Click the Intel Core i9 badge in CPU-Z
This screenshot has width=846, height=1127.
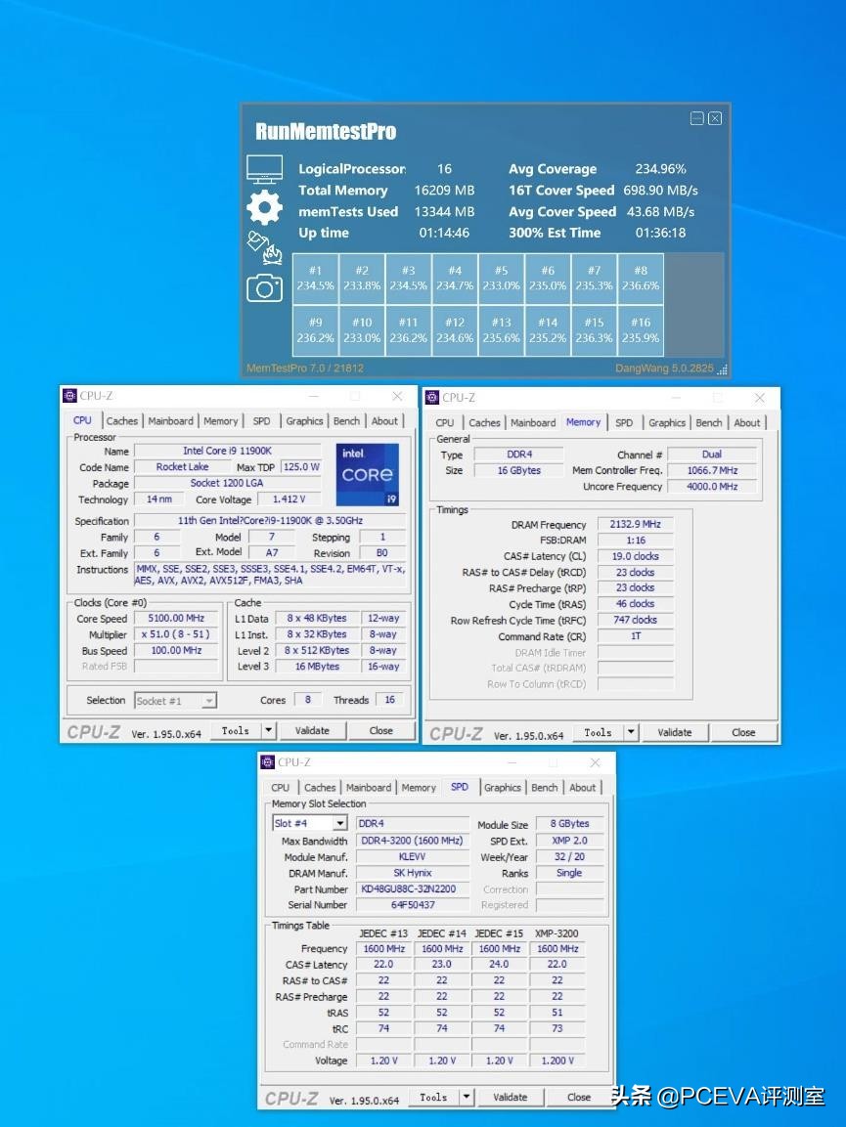(367, 474)
